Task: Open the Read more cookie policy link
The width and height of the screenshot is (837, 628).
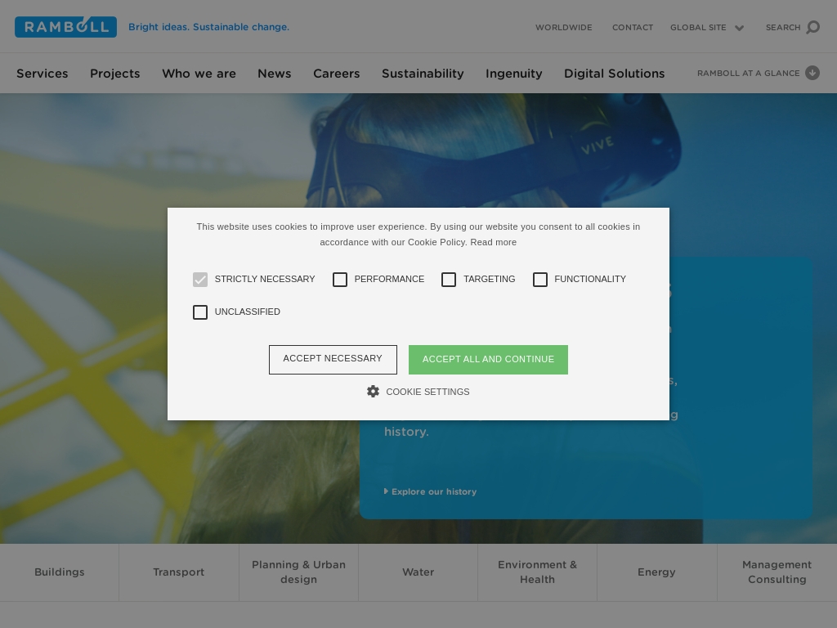Action: coord(493,242)
